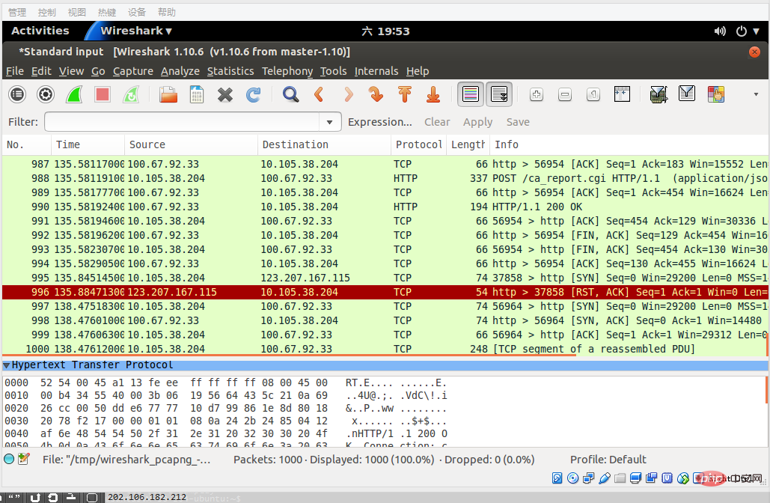This screenshot has height=503, width=770.
Task: Open capture options gear icon
Action: 46,94
